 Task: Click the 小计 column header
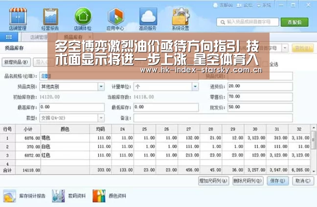tap(28, 129)
